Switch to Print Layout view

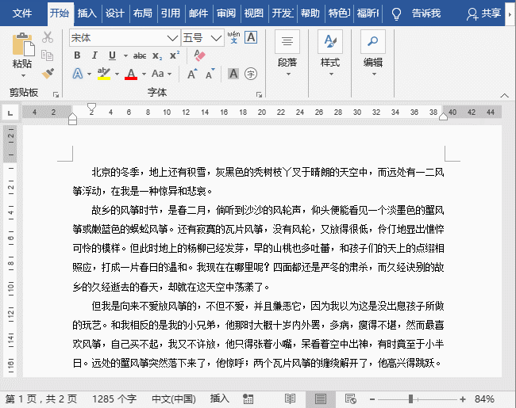320,399
